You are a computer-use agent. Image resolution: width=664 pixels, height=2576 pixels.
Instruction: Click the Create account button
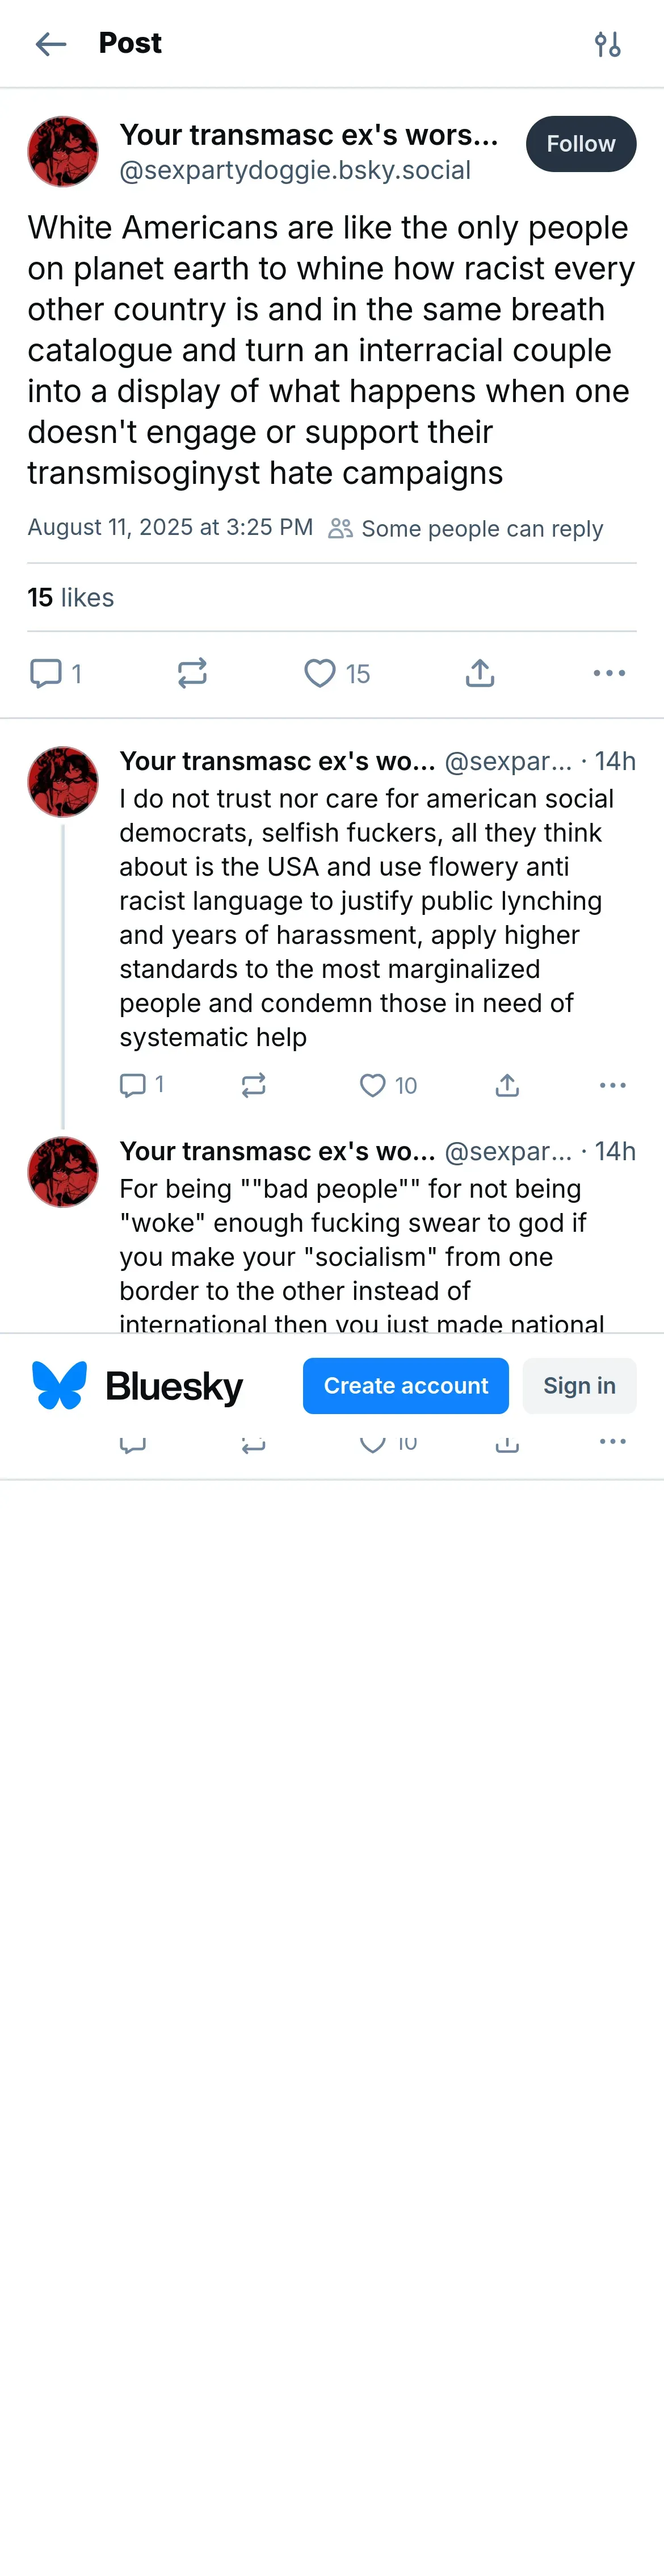[x=405, y=1385]
